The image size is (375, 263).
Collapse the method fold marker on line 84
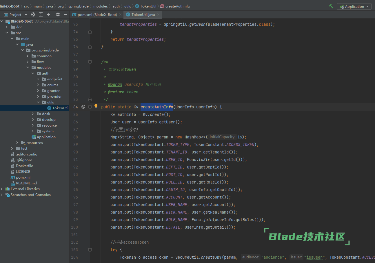(90, 107)
